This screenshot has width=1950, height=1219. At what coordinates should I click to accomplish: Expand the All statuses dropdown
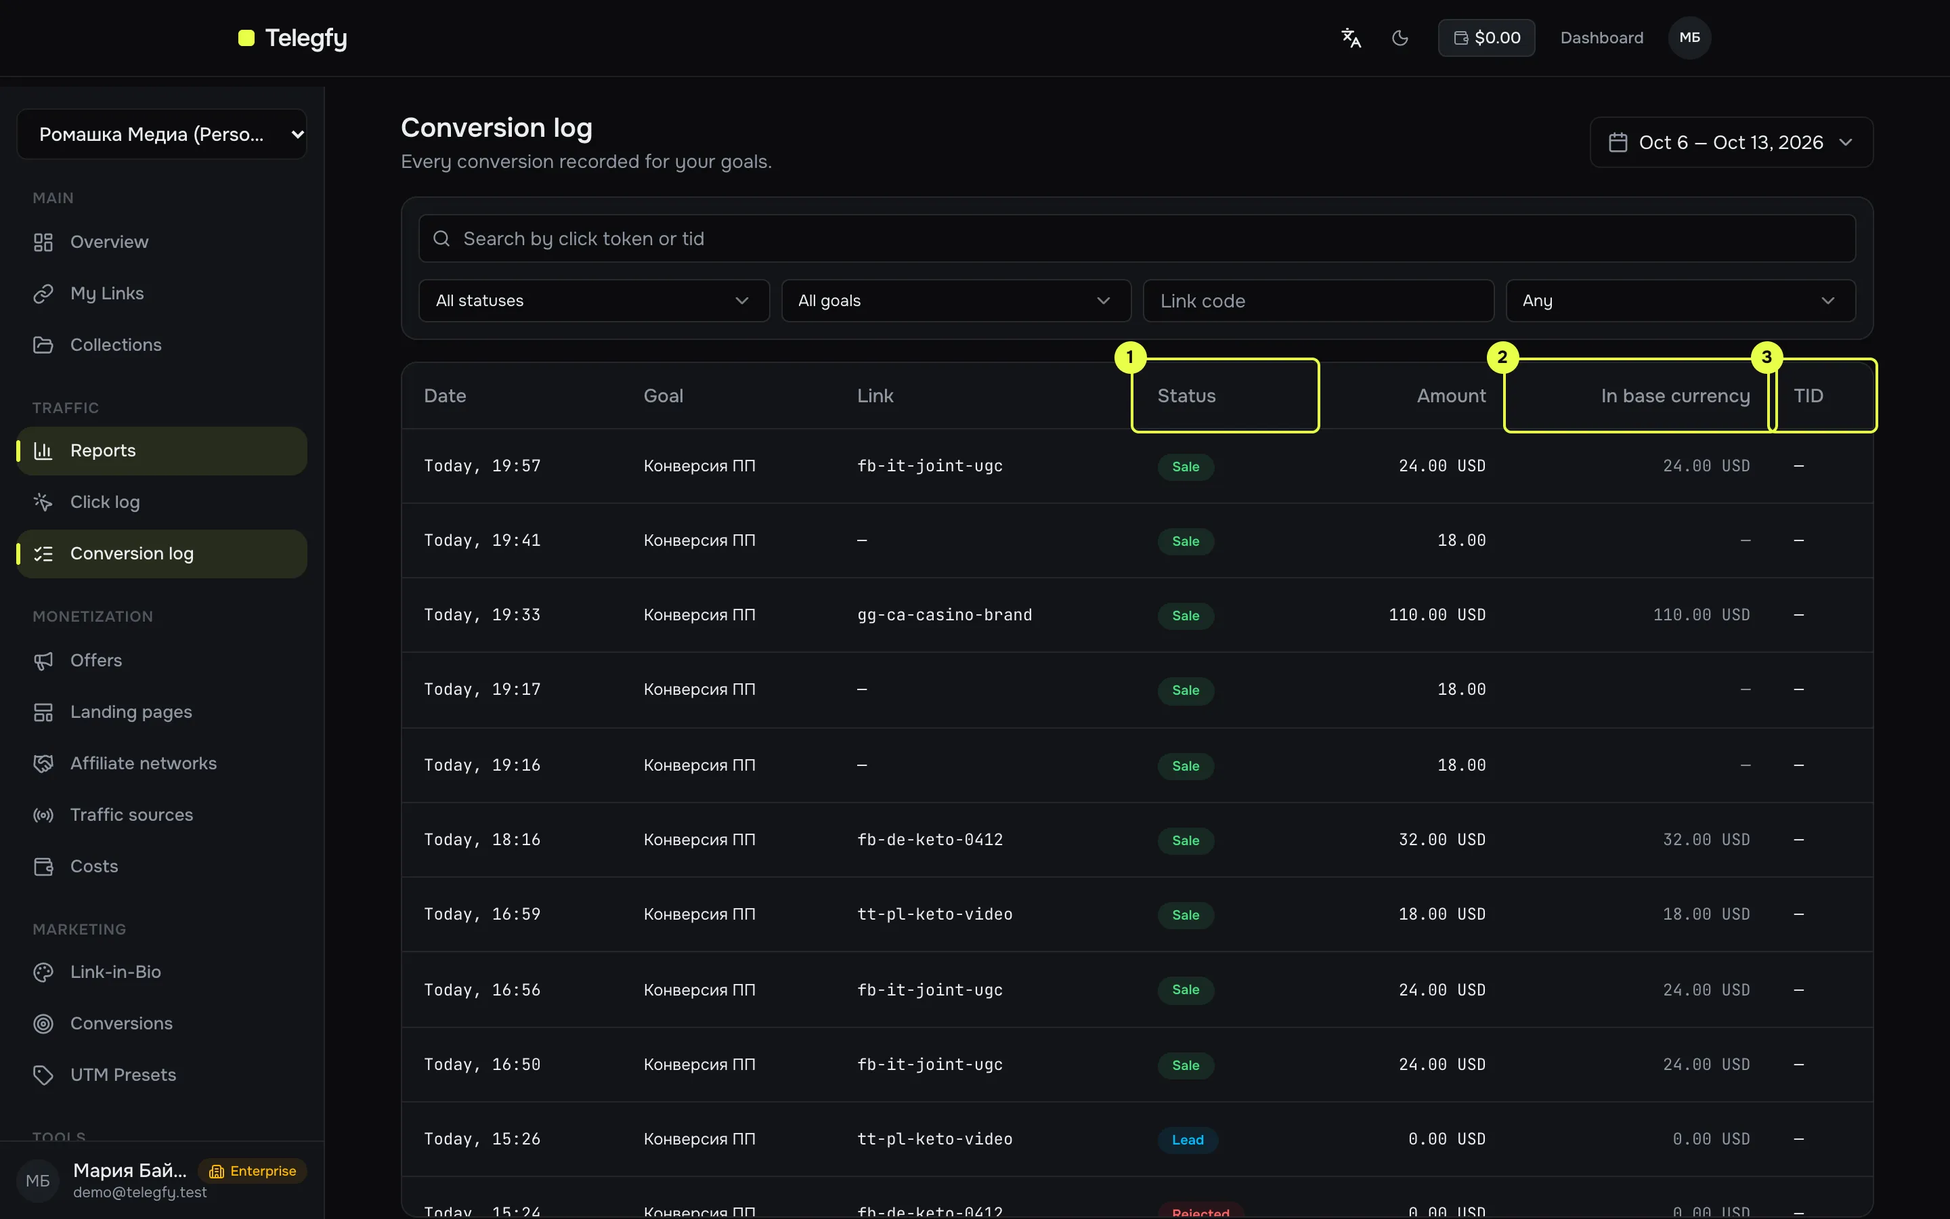tap(594, 301)
